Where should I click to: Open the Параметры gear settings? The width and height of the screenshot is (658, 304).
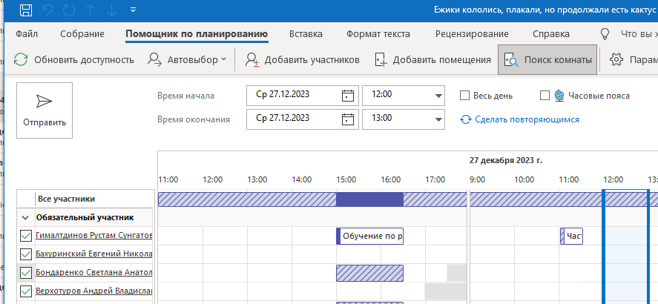[x=634, y=59]
